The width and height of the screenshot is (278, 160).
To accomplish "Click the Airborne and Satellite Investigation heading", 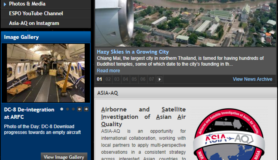I will click(x=144, y=117).
